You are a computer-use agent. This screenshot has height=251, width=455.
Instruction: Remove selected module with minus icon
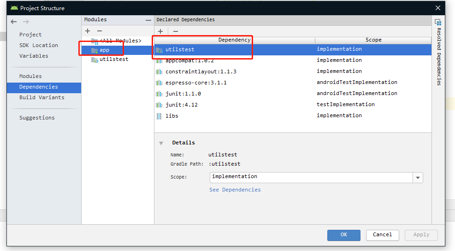(100, 31)
